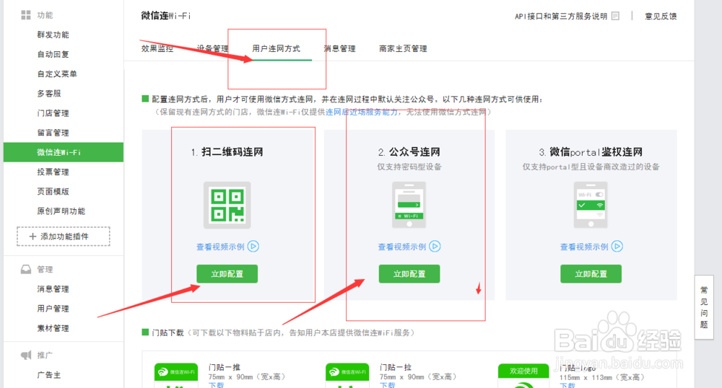722x388 pixels.
Task: Open 自动回复 in sidebar
Action: [53, 54]
